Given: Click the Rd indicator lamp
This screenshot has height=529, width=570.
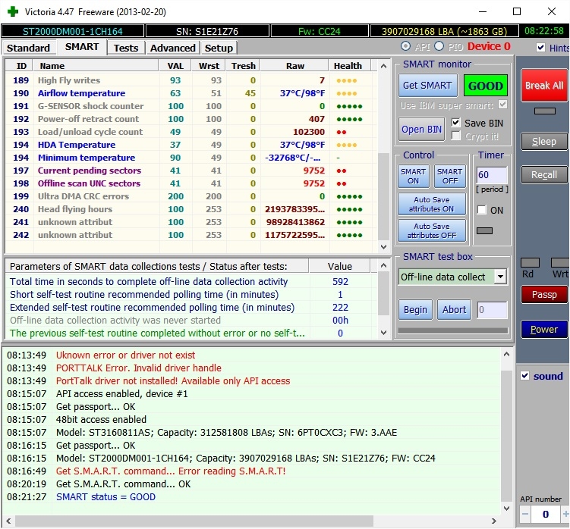Looking at the screenshot, I should tap(530, 262).
